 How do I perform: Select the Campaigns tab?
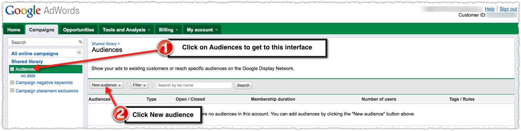point(42,30)
